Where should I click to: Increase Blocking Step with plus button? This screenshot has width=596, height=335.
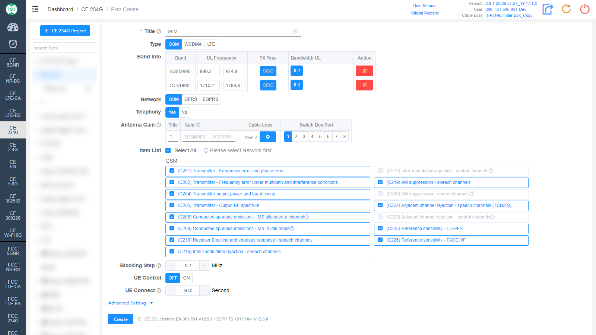[x=205, y=265]
